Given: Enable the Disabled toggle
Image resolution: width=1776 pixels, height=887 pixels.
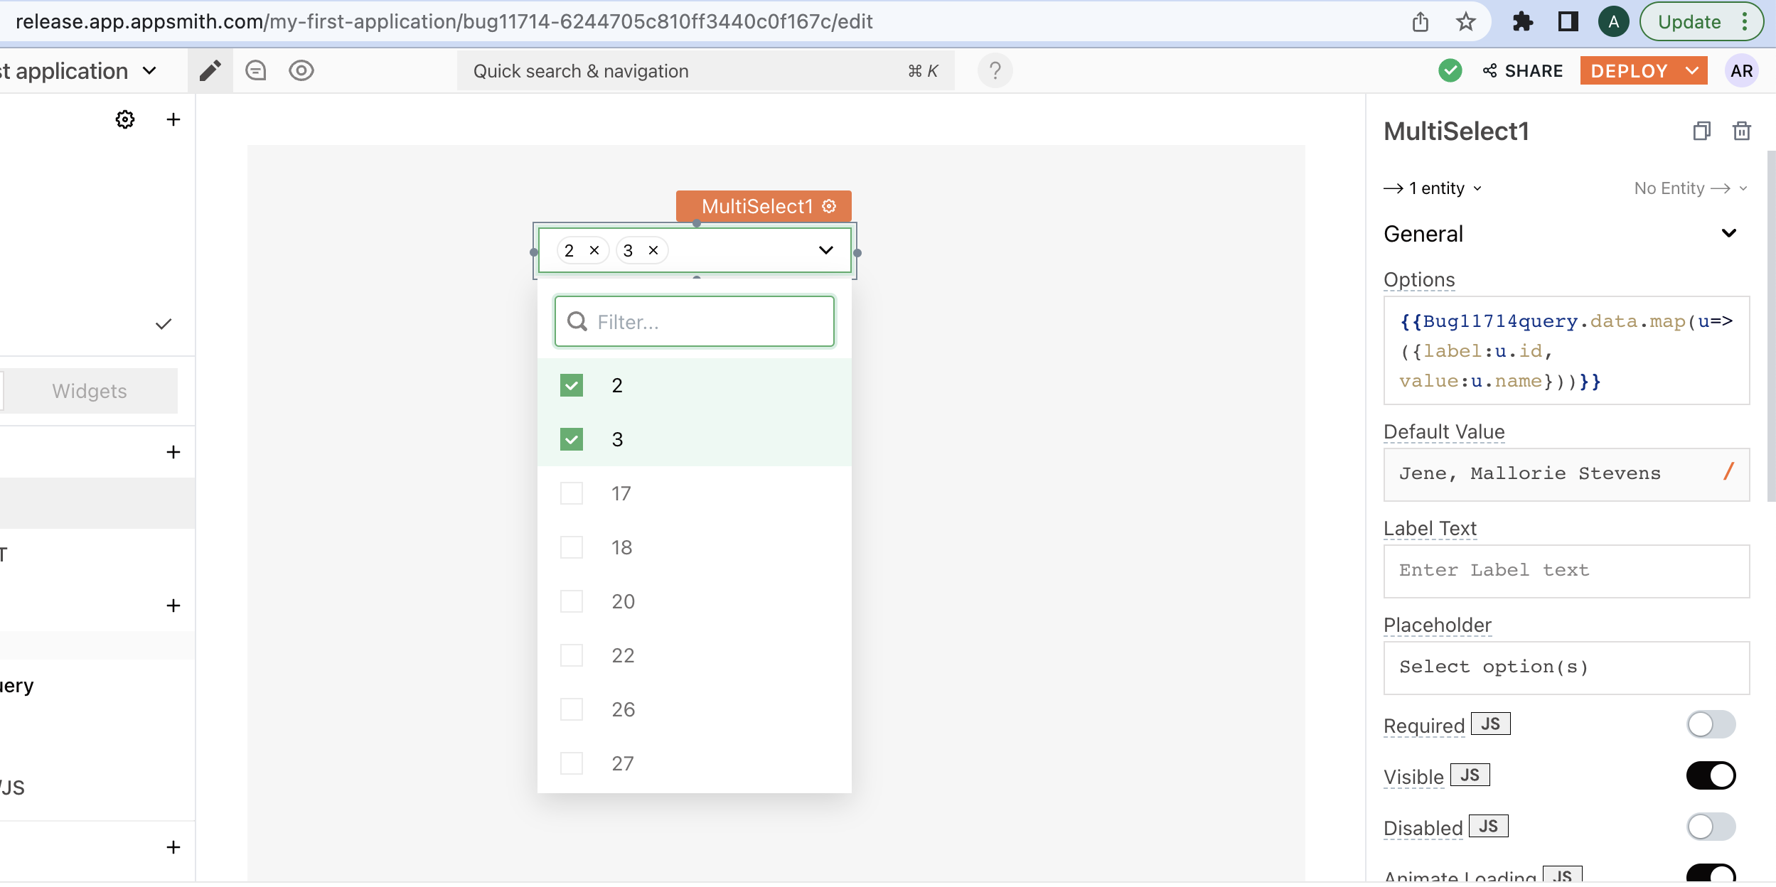Looking at the screenshot, I should (x=1711, y=827).
